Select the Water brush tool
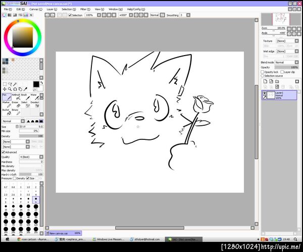Viewport: 303px width, 252px height. click(x=35, y=97)
